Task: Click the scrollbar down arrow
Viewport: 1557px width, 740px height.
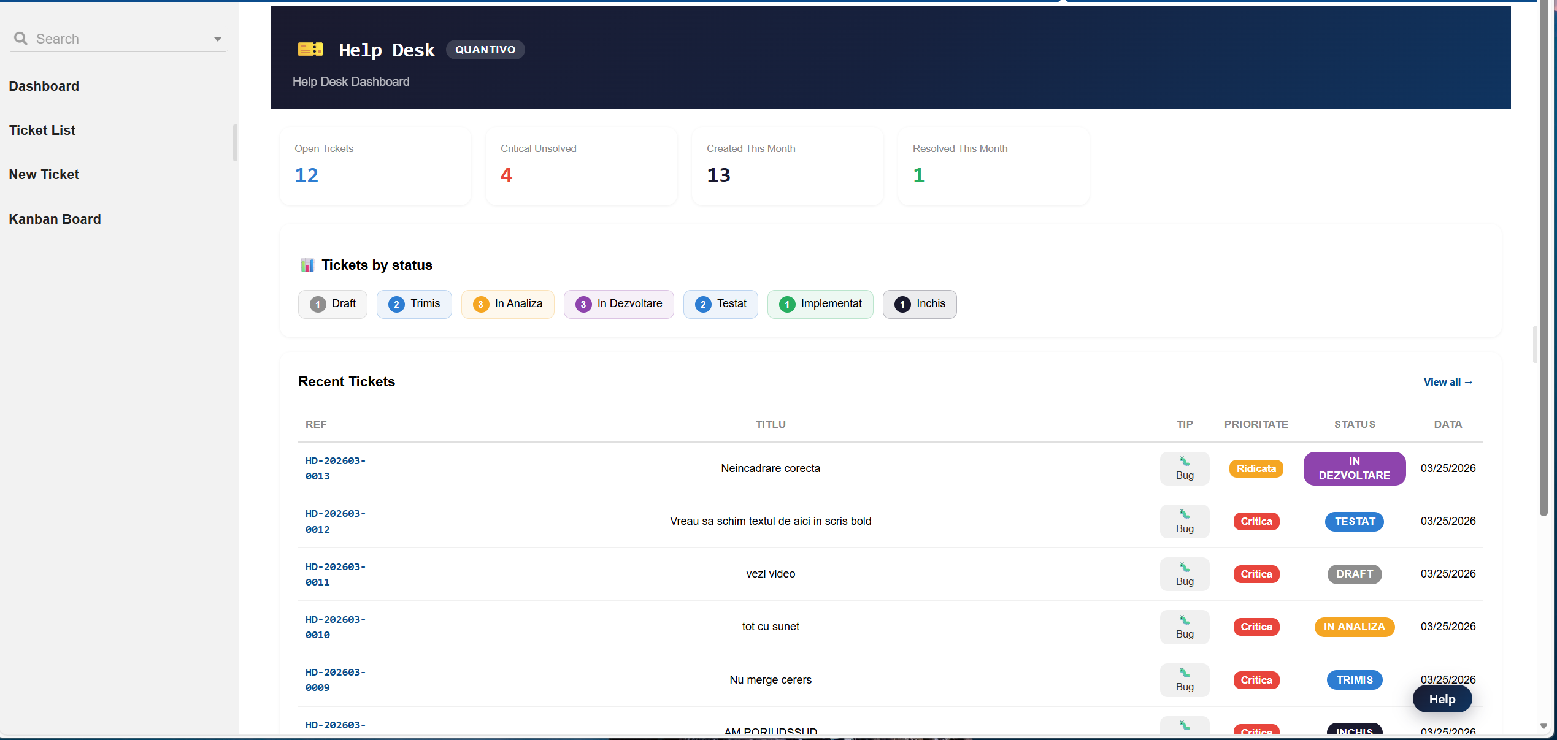Action: point(1544,726)
